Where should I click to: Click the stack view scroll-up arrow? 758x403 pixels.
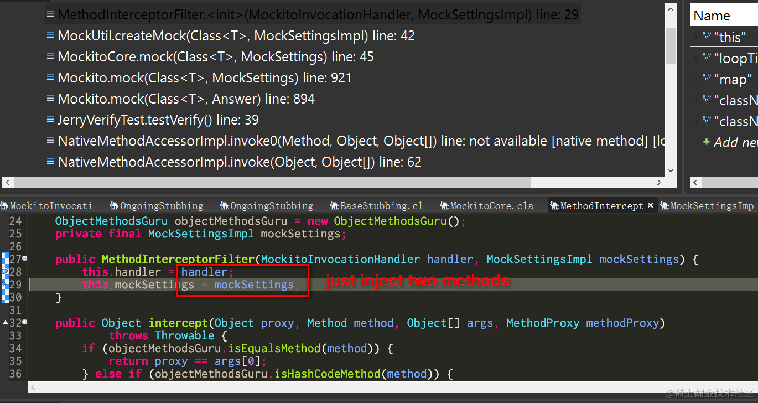[x=671, y=9]
